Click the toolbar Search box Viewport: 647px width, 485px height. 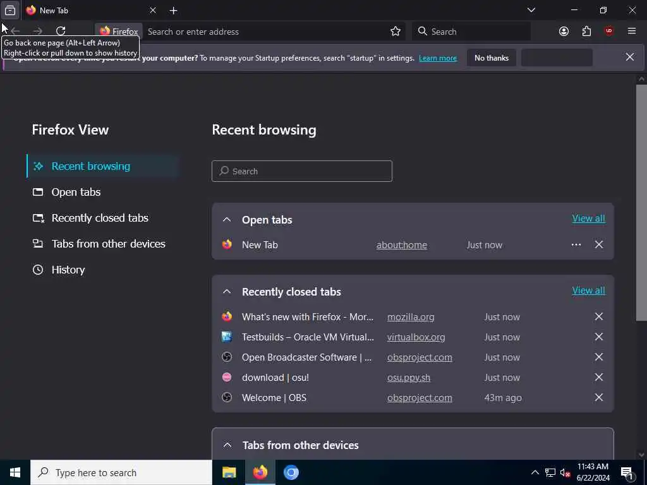tap(471, 32)
